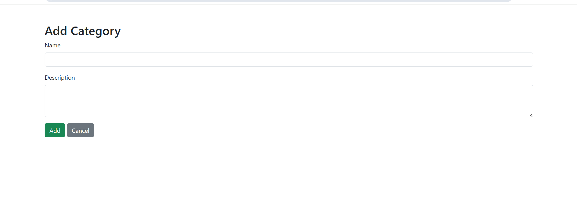Click the Description field label

60,78
